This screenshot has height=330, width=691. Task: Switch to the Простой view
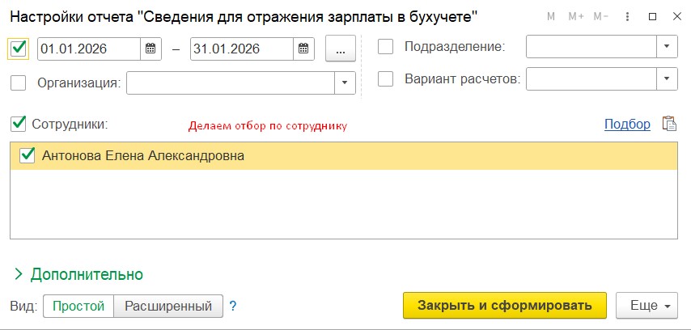click(78, 306)
